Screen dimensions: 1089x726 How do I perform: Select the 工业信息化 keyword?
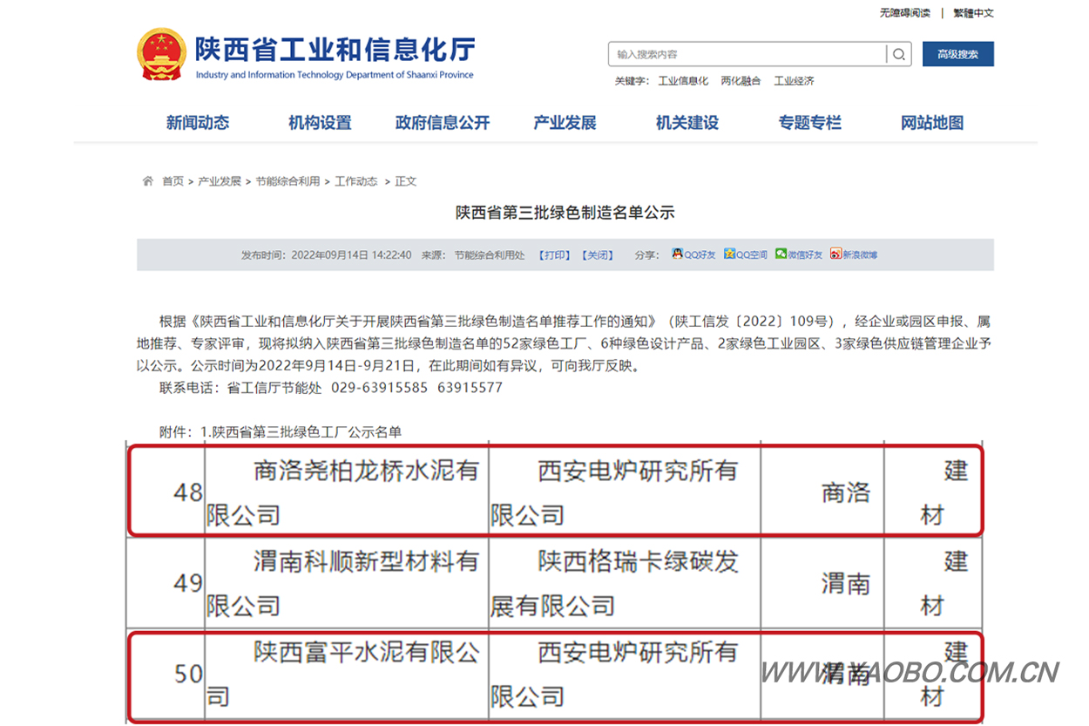click(x=683, y=81)
